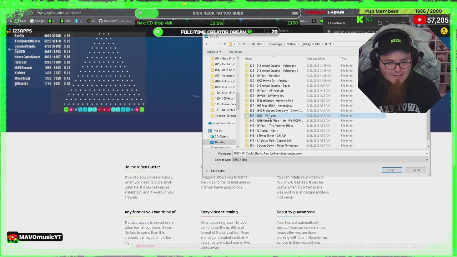Open the SS bookmark

(x=91, y=21)
